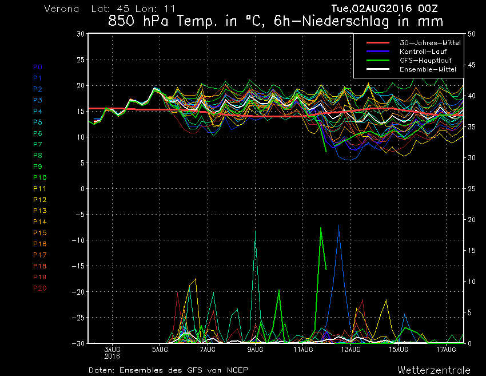Click the P17 ensemble member label
This screenshot has width=486, height=376.
(x=39, y=255)
